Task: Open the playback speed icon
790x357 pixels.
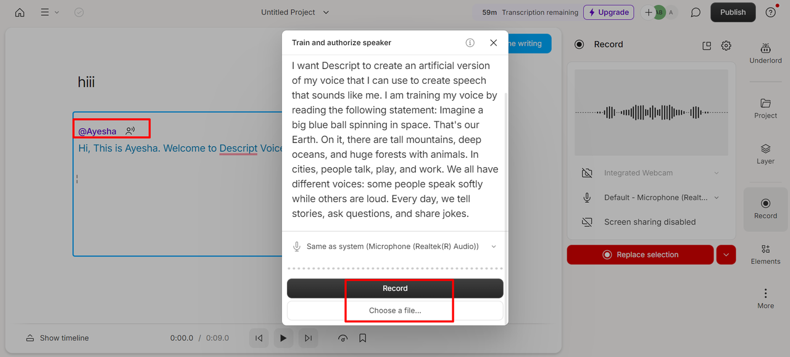Action: pos(343,338)
